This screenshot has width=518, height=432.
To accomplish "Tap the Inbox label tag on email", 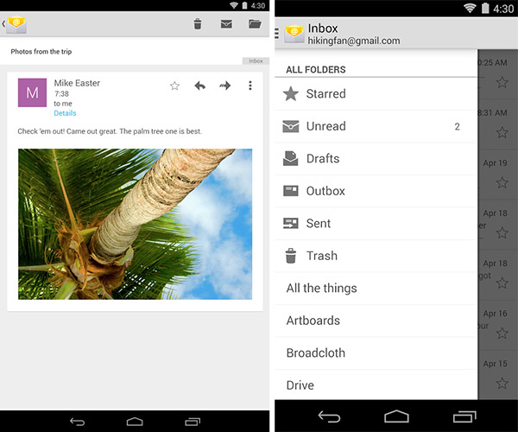I will coord(256,61).
